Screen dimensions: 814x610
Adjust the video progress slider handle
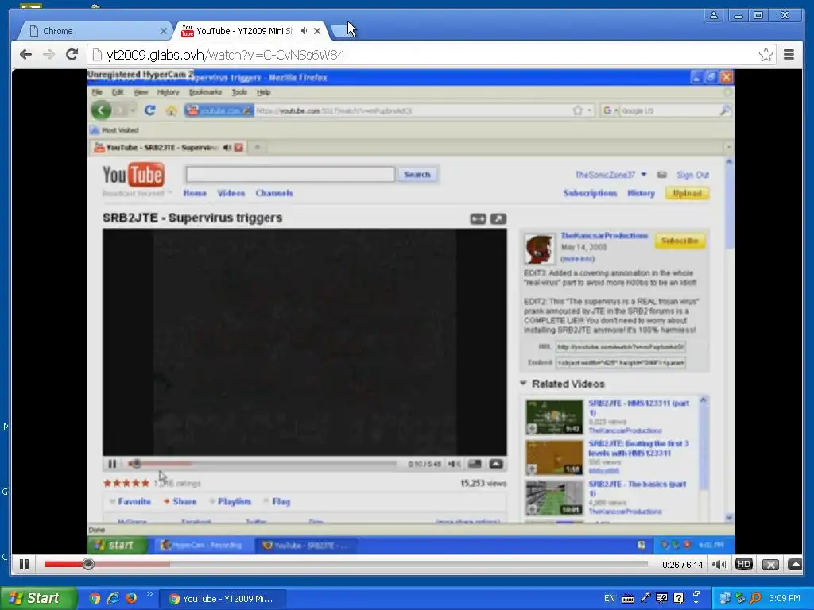[x=88, y=564]
